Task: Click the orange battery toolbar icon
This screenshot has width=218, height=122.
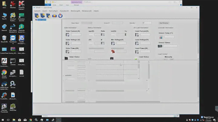Action: (54, 15)
